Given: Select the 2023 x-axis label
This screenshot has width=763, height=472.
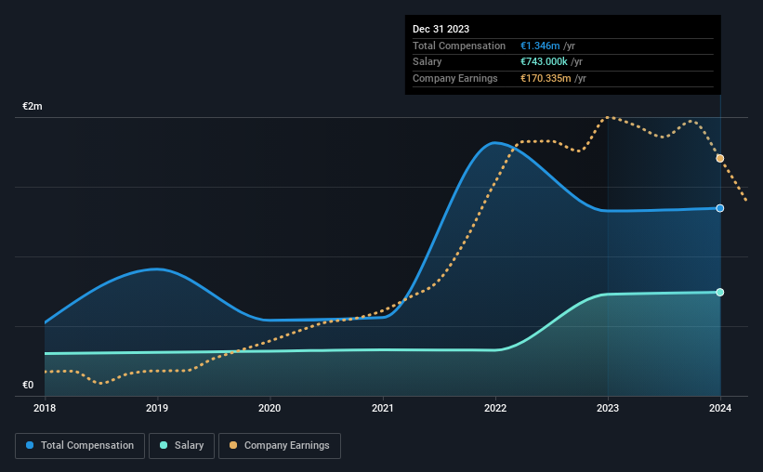Looking at the screenshot, I should (x=608, y=408).
